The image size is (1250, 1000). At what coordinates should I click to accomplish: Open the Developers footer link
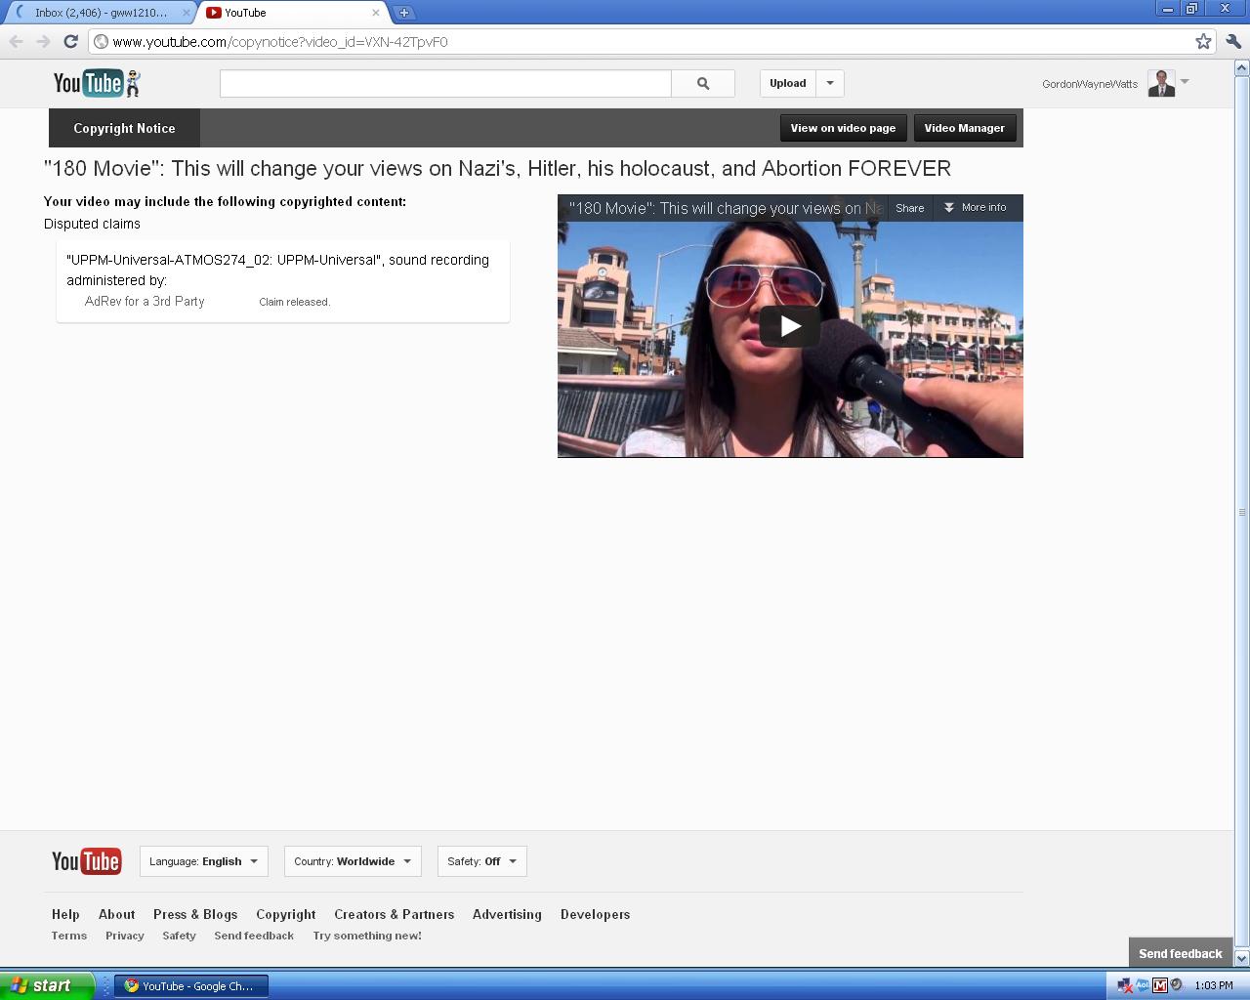pos(595,914)
